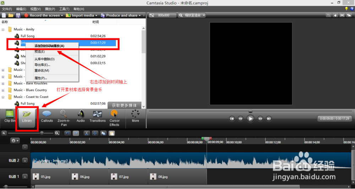
Task: Open the timeline settings gear dropdown
Action: (x=15, y=141)
